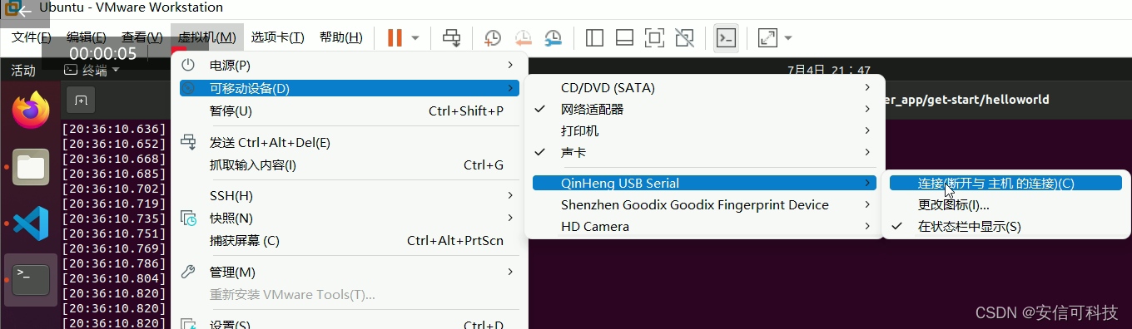1132x329 pixels.
Task: Click the Send Ctrl+Alt+Del toolbar icon
Action: [x=451, y=37]
